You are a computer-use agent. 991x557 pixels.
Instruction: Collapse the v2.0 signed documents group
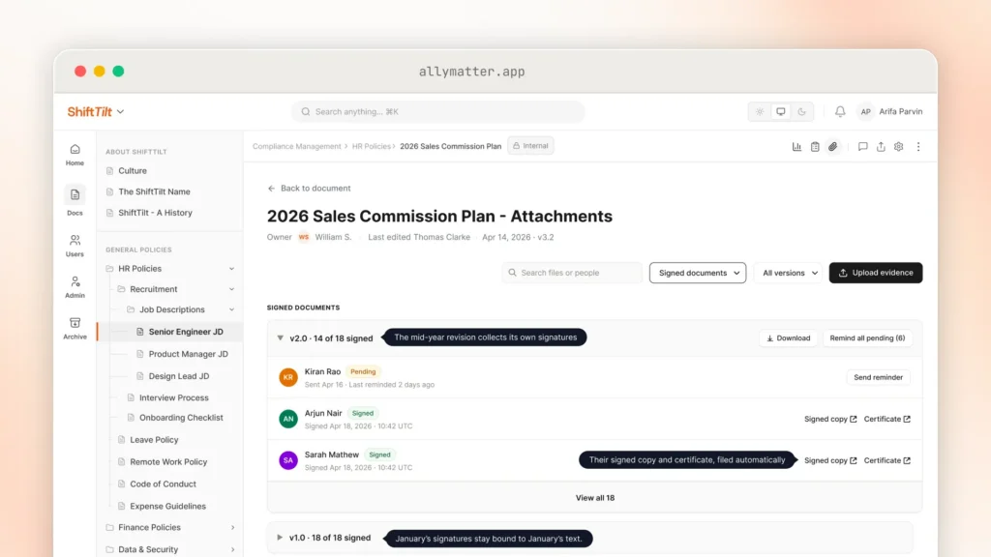[280, 337]
